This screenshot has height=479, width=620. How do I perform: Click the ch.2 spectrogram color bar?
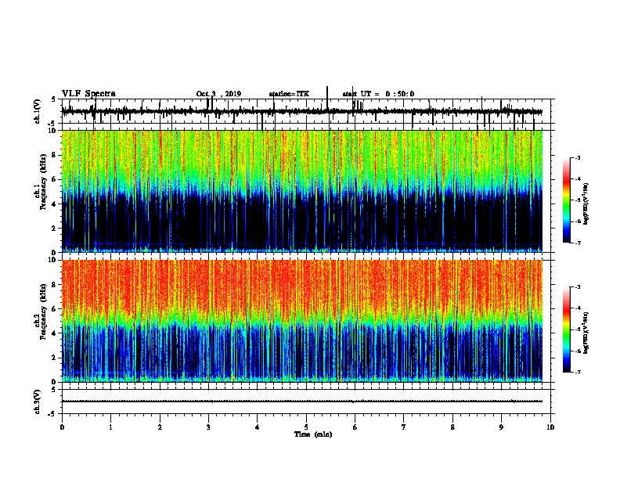pos(566,330)
